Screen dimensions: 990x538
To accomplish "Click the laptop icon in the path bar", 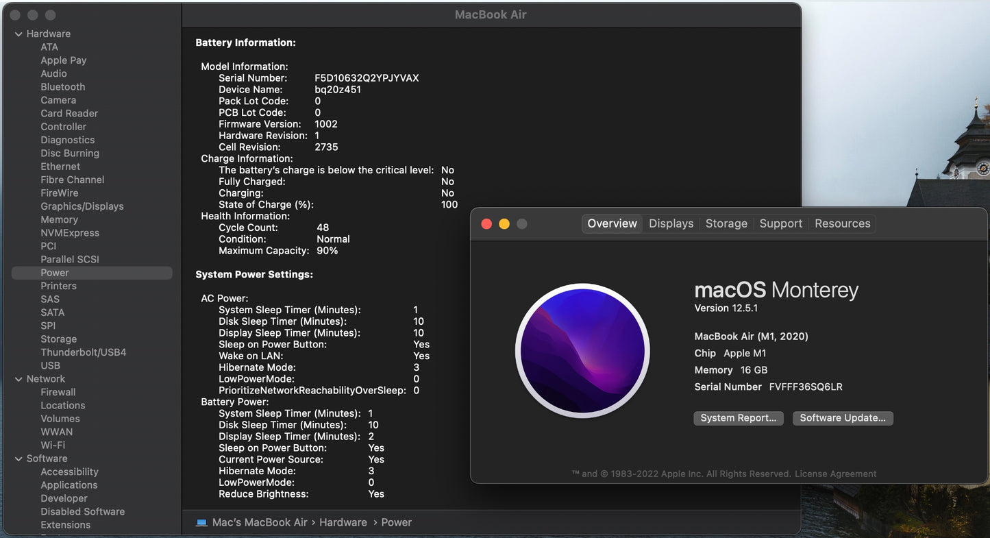I will coord(201,522).
